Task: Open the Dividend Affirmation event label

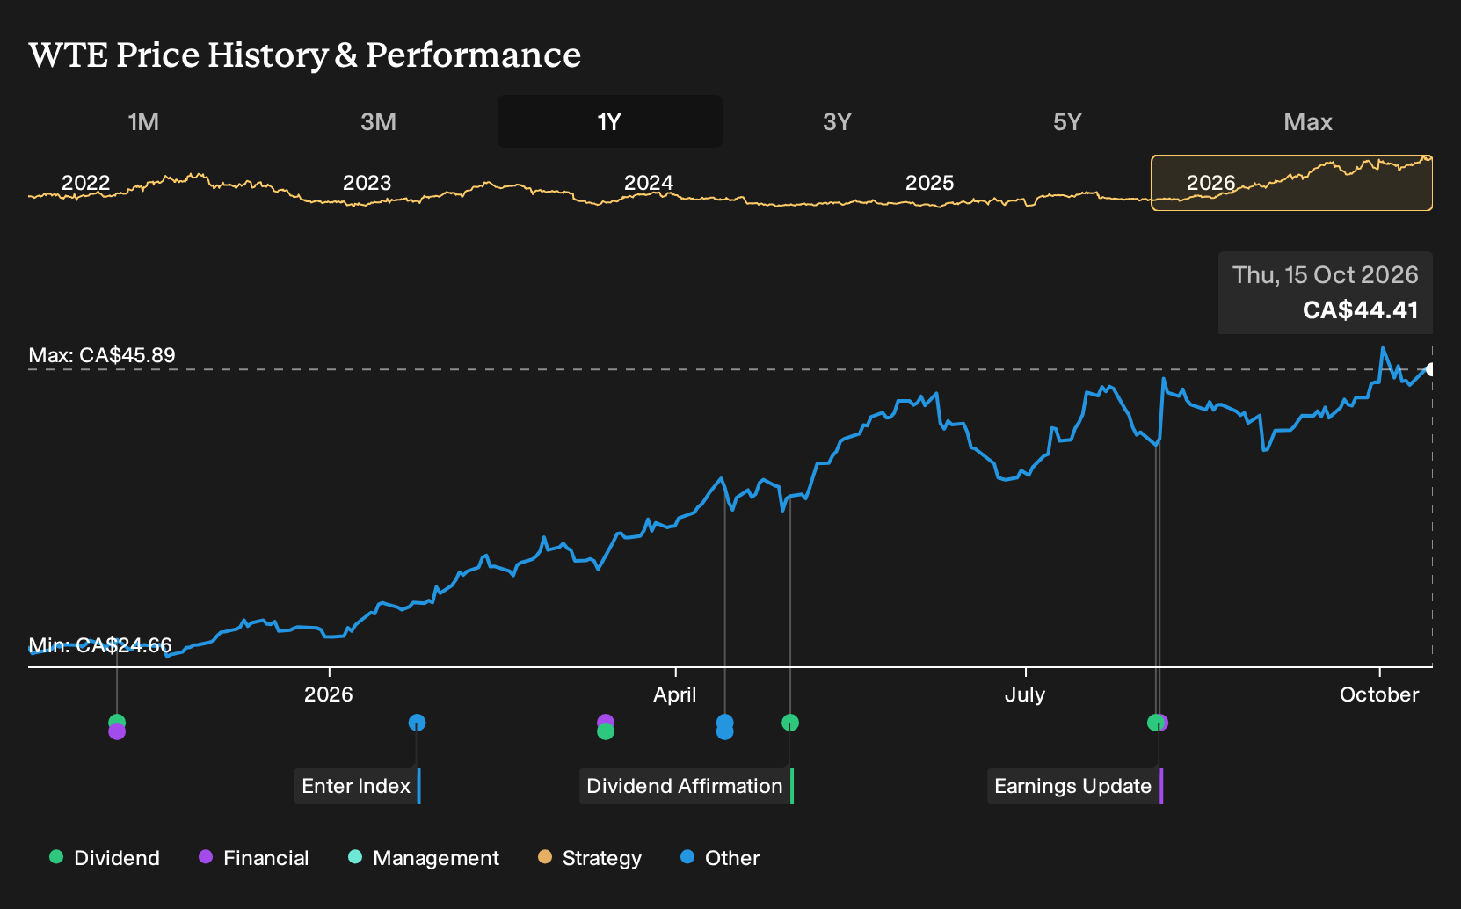Action: (x=686, y=786)
